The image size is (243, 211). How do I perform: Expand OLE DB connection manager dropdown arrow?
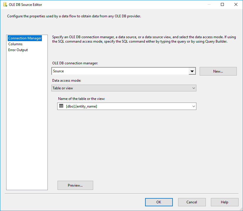coord(192,71)
